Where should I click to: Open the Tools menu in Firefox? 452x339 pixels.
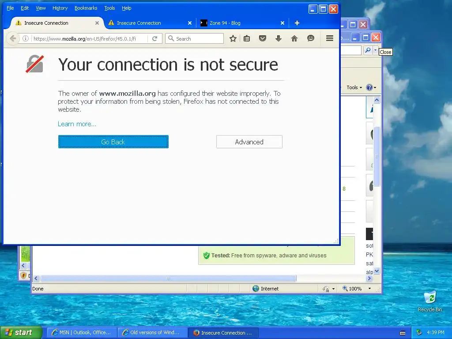click(x=109, y=8)
